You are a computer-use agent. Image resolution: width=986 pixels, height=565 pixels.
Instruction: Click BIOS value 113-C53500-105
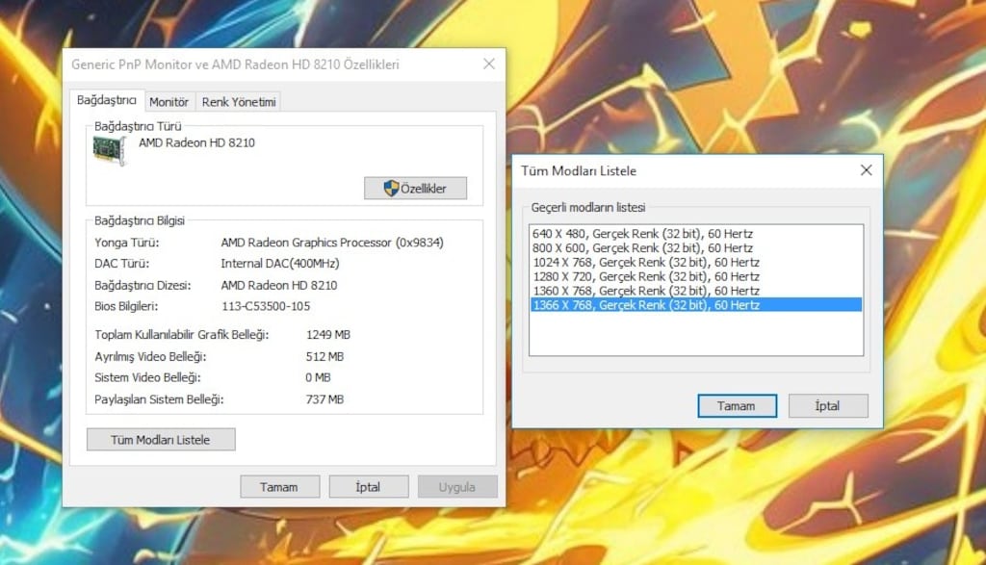[x=266, y=306]
